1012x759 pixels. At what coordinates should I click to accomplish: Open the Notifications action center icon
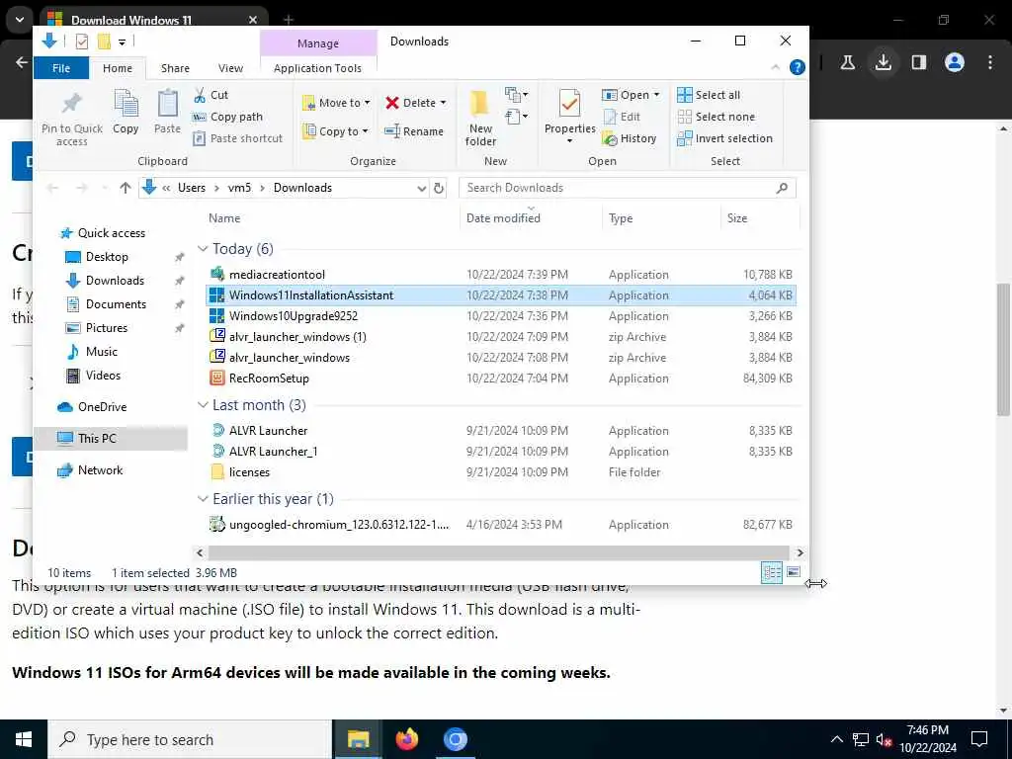click(979, 739)
